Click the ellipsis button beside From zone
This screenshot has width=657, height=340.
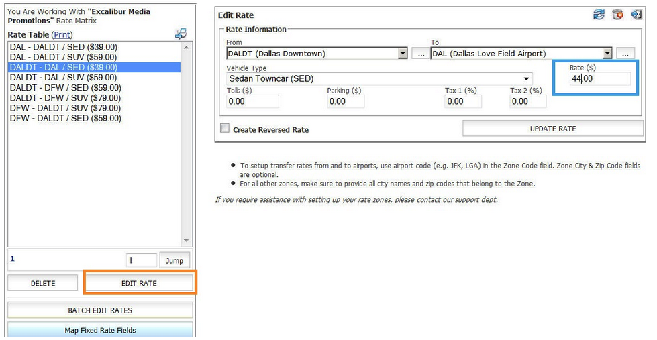pos(421,54)
